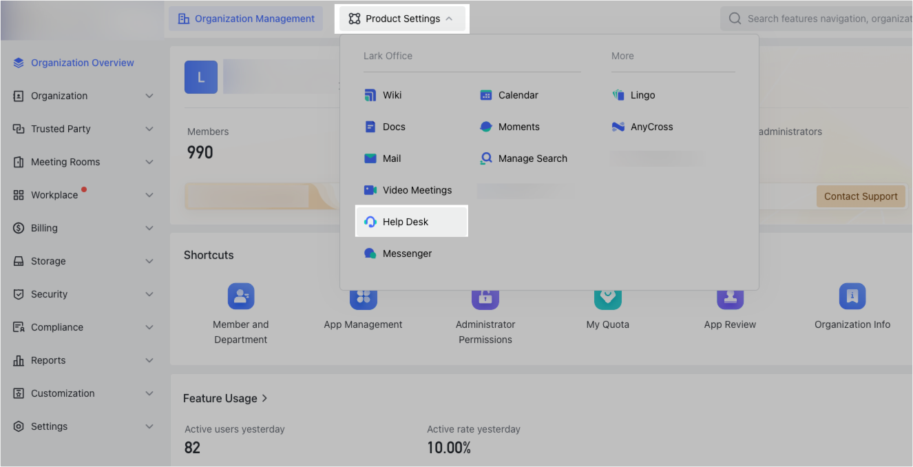Click the Calendar product icon
Screen dimensions: 913x467
click(x=486, y=95)
